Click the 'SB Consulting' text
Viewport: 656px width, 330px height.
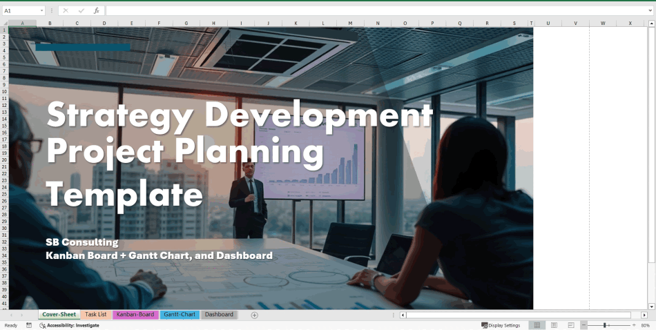coord(82,242)
